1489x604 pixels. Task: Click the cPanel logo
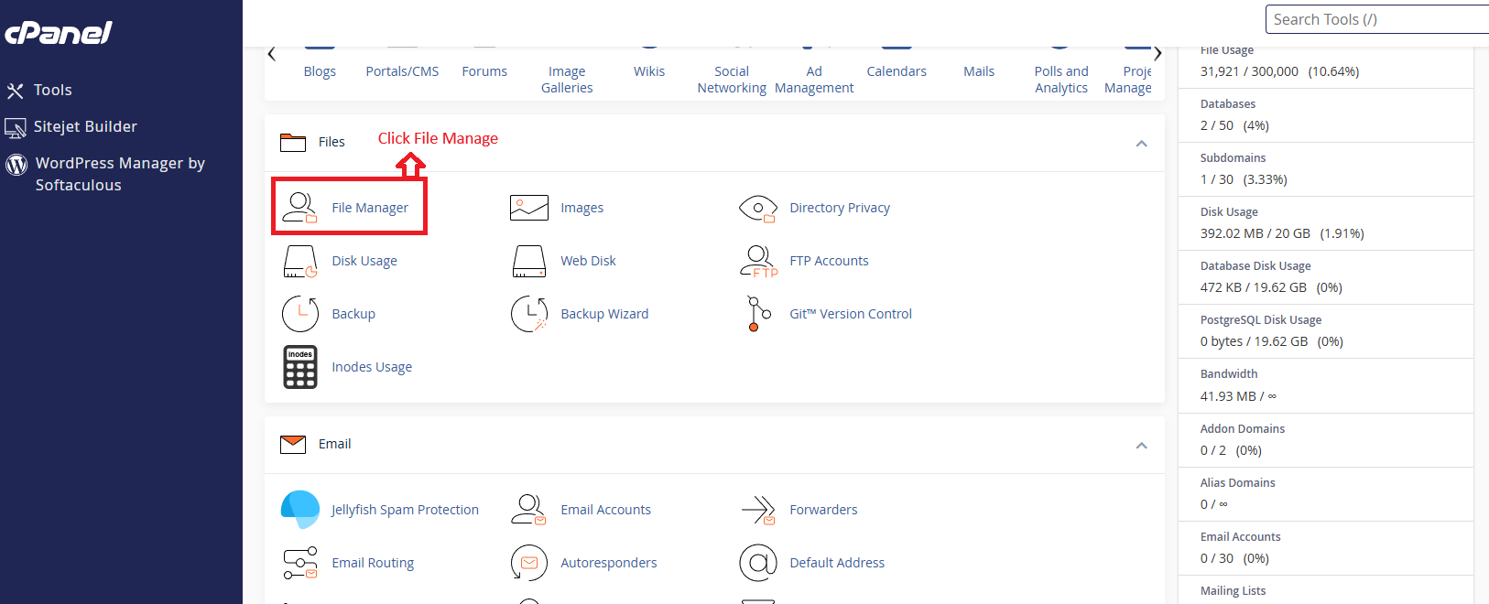(x=59, y=33)
